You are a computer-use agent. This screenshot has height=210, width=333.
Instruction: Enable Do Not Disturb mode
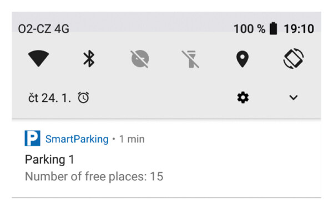coord(140,59)
